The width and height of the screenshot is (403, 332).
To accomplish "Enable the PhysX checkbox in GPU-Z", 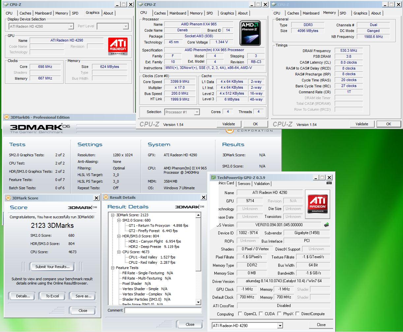I will click(x=279, y=314).
